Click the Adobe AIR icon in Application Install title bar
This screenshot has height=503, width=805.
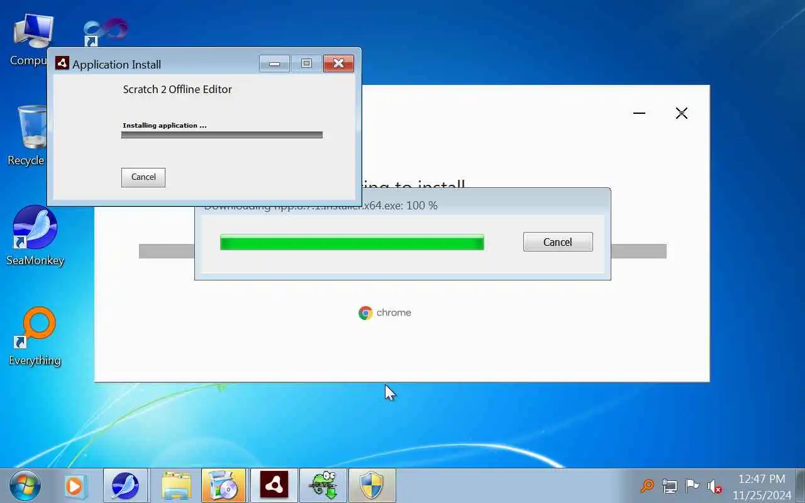62,64
